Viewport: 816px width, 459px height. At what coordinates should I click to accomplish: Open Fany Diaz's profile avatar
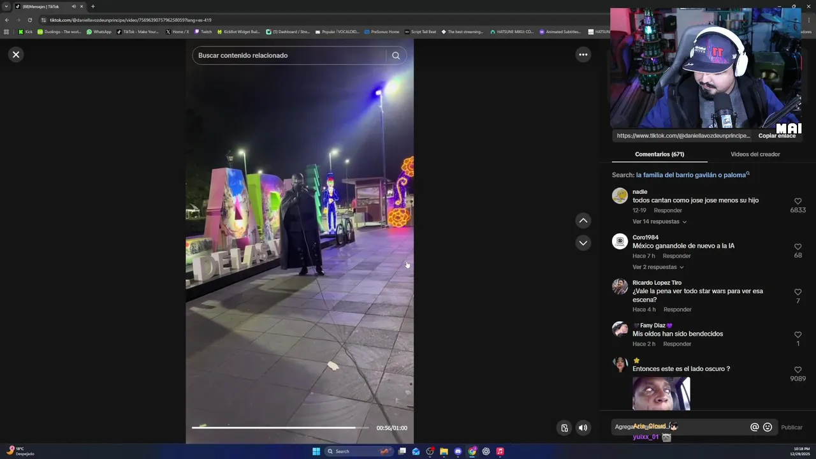tap(620, 329)
